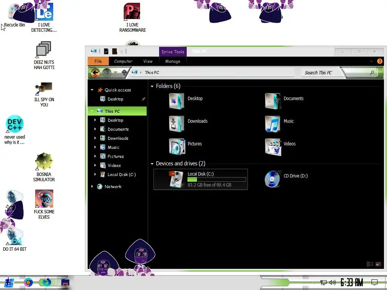Open the File ribbon tab
This screenshot has height=290, width=387.
[x=98, y=61]
